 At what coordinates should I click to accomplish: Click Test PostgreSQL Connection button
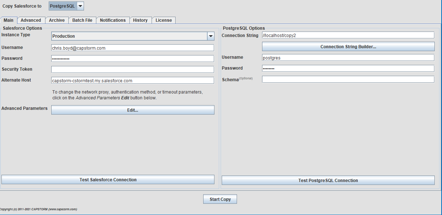328,180
